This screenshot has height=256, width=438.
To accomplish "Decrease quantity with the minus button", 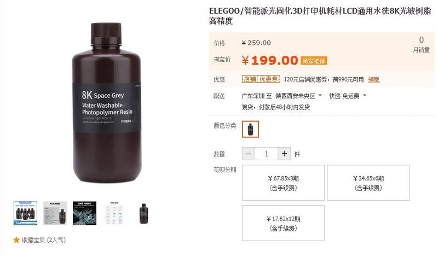I will point(249,154).
